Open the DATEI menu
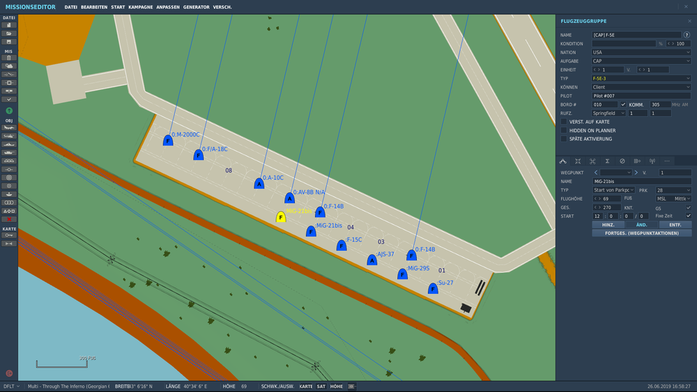This screenshot has height=392, width=697. (x=70, y=7)
